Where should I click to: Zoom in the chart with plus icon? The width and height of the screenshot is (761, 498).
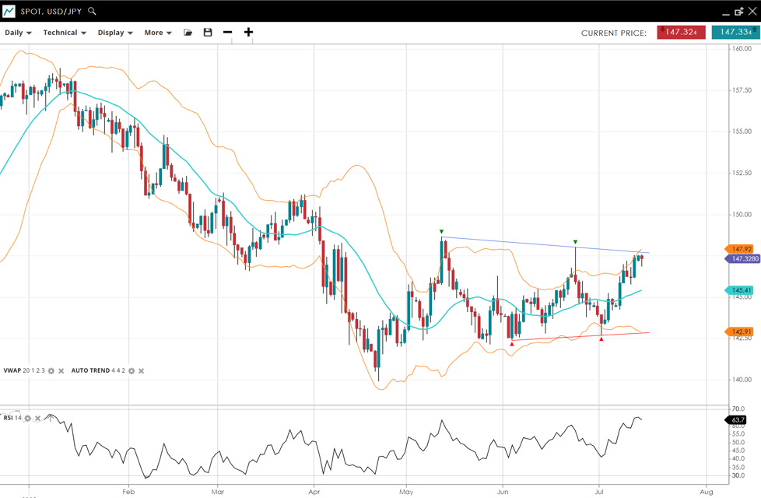coord(248,33)
